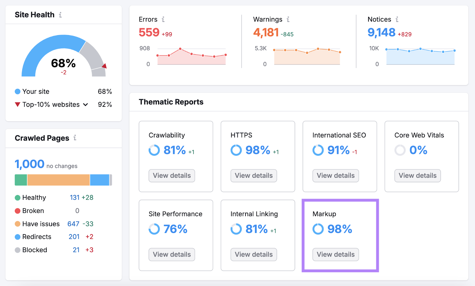Click the Crawlability progress ring icon

pos(154,150)
